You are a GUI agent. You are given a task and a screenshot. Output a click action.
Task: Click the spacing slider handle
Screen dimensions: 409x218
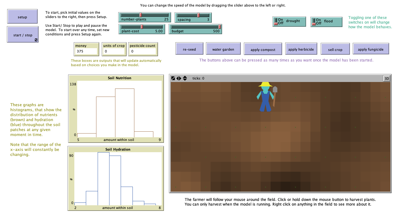[198, 15]
